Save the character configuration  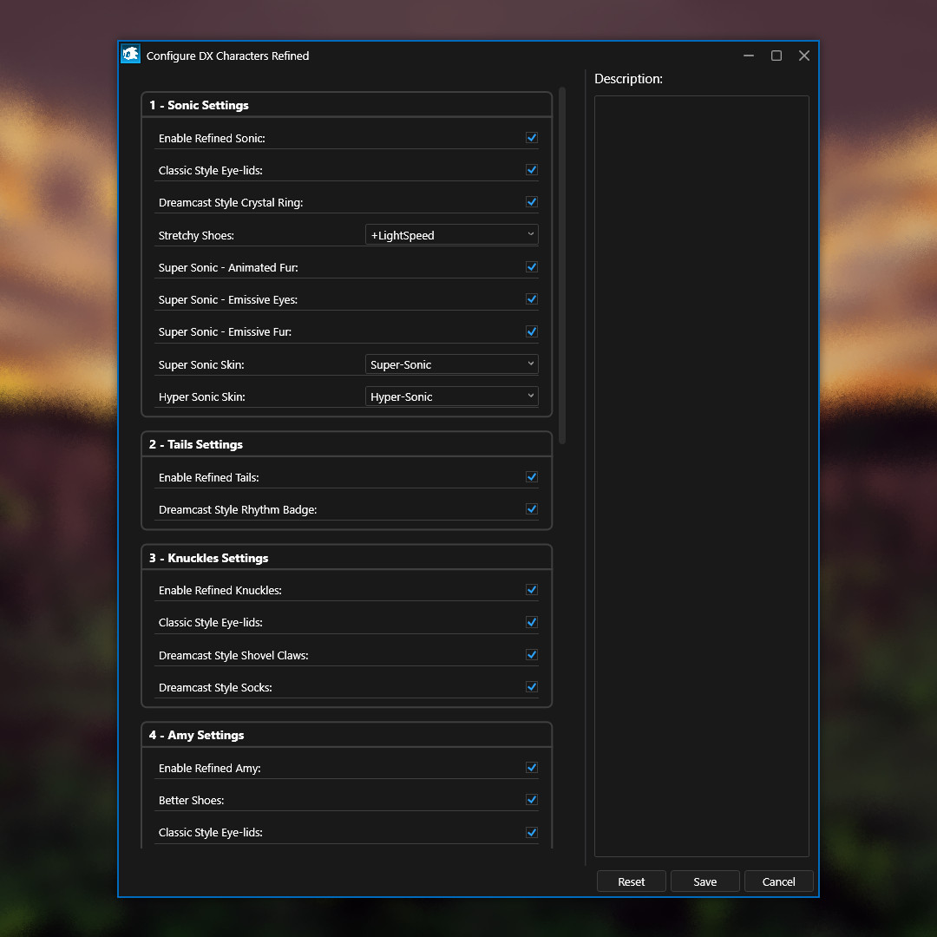pyautogui.click(x=704, y=881)
